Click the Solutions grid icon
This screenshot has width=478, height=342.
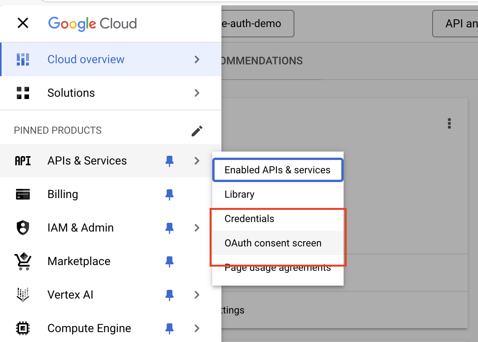[23, 93]
